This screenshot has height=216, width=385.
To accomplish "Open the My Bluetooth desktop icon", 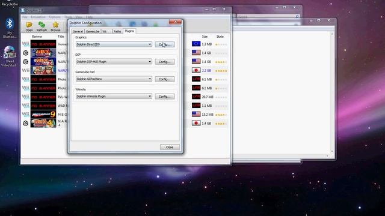I will (10, 28).
